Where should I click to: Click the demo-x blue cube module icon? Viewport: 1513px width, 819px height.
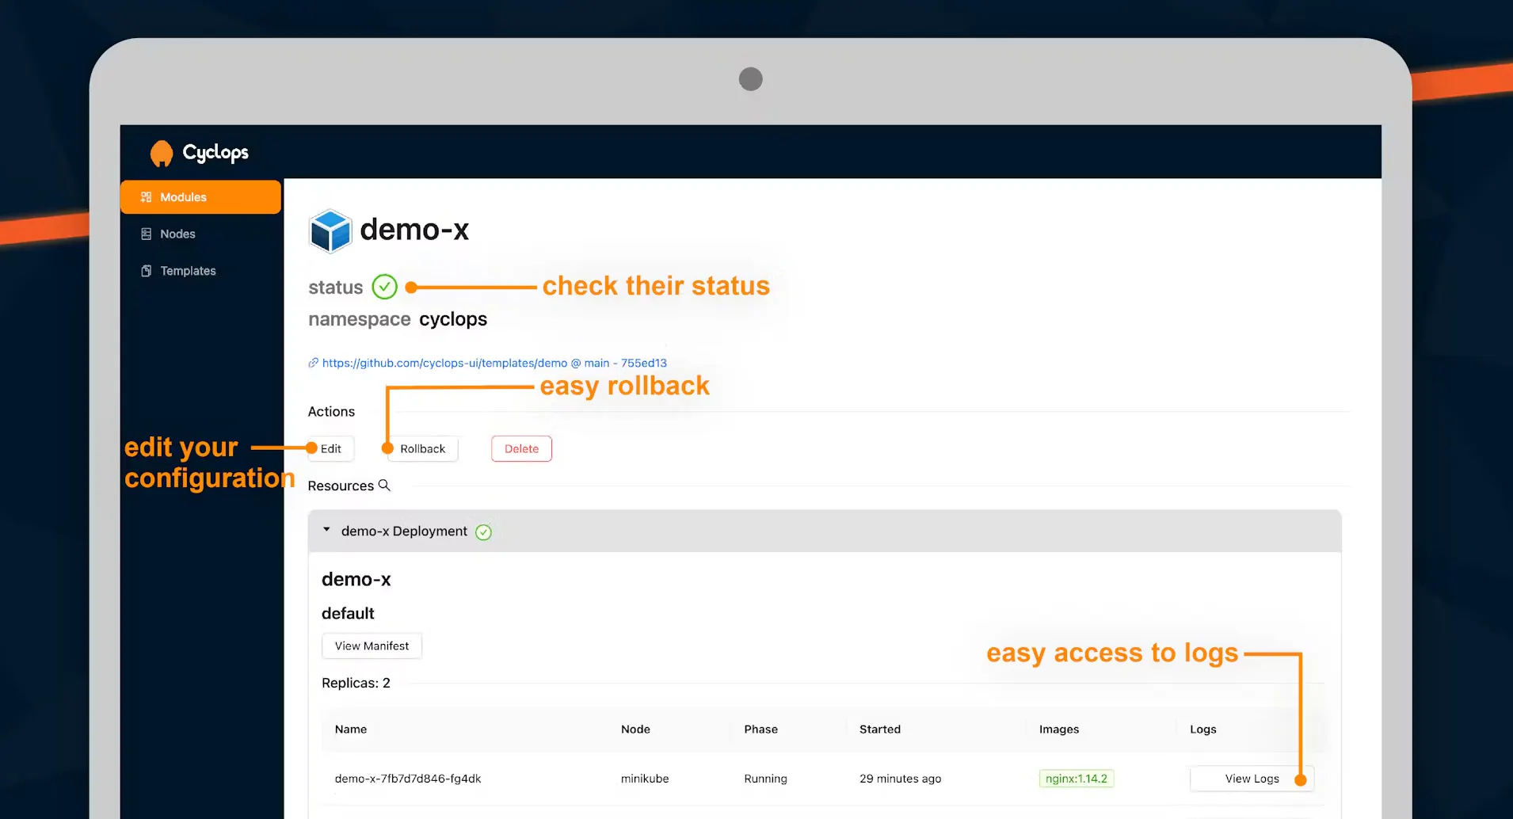[330, 230]
